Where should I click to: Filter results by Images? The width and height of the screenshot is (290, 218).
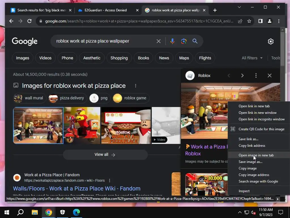pyautogui.click(x=23, y=58)
